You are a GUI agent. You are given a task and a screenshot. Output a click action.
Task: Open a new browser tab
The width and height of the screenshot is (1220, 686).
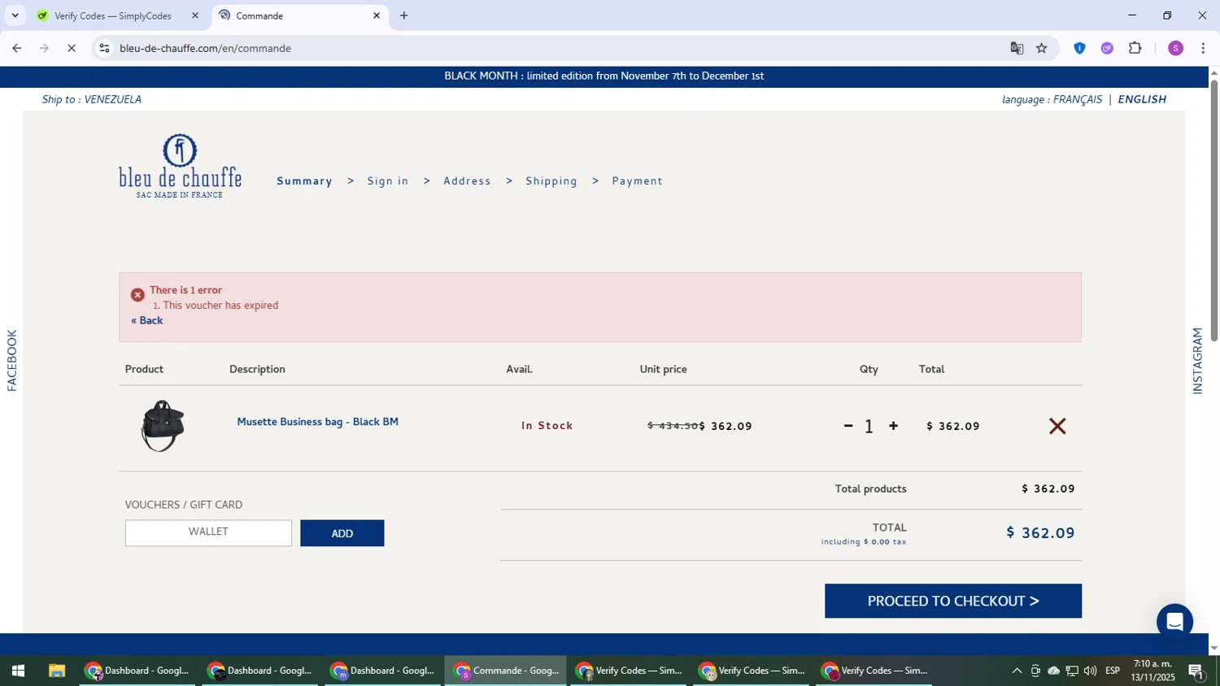pos(404,15)
